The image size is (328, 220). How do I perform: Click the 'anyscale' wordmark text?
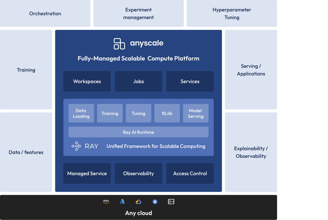tap(147, 43)
